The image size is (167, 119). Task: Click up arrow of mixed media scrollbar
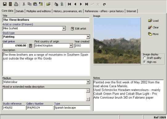coord(88,91)
